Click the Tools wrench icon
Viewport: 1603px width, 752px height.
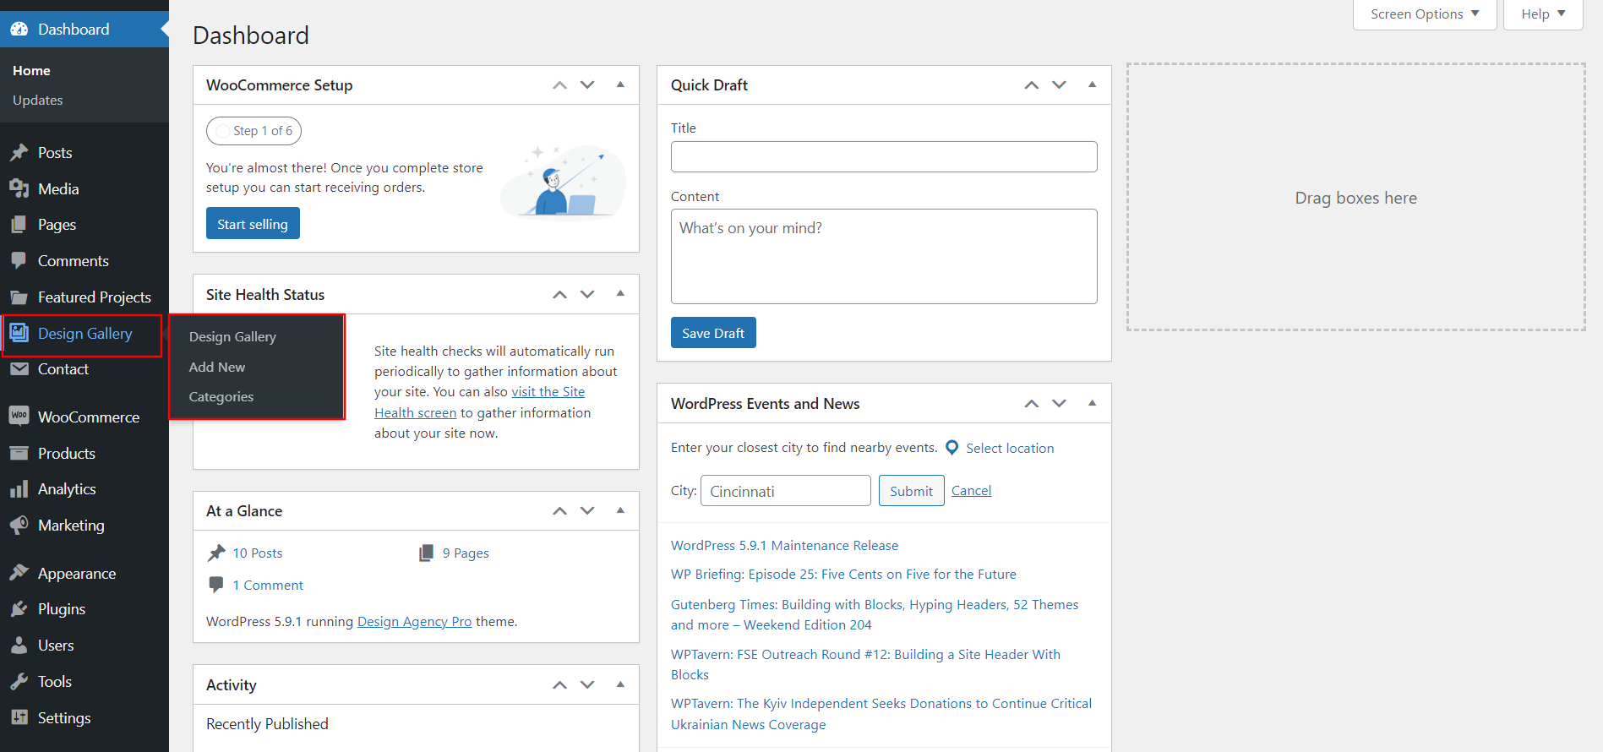coord(19,682)
